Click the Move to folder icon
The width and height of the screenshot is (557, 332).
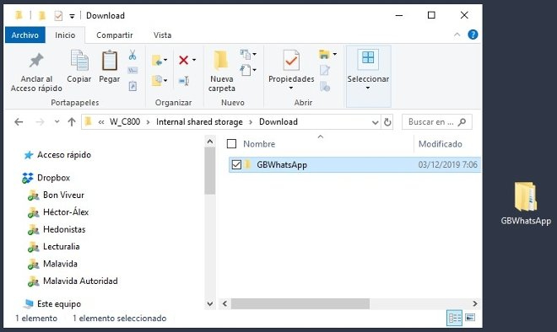pyautogui.click(x=157, y=61)
